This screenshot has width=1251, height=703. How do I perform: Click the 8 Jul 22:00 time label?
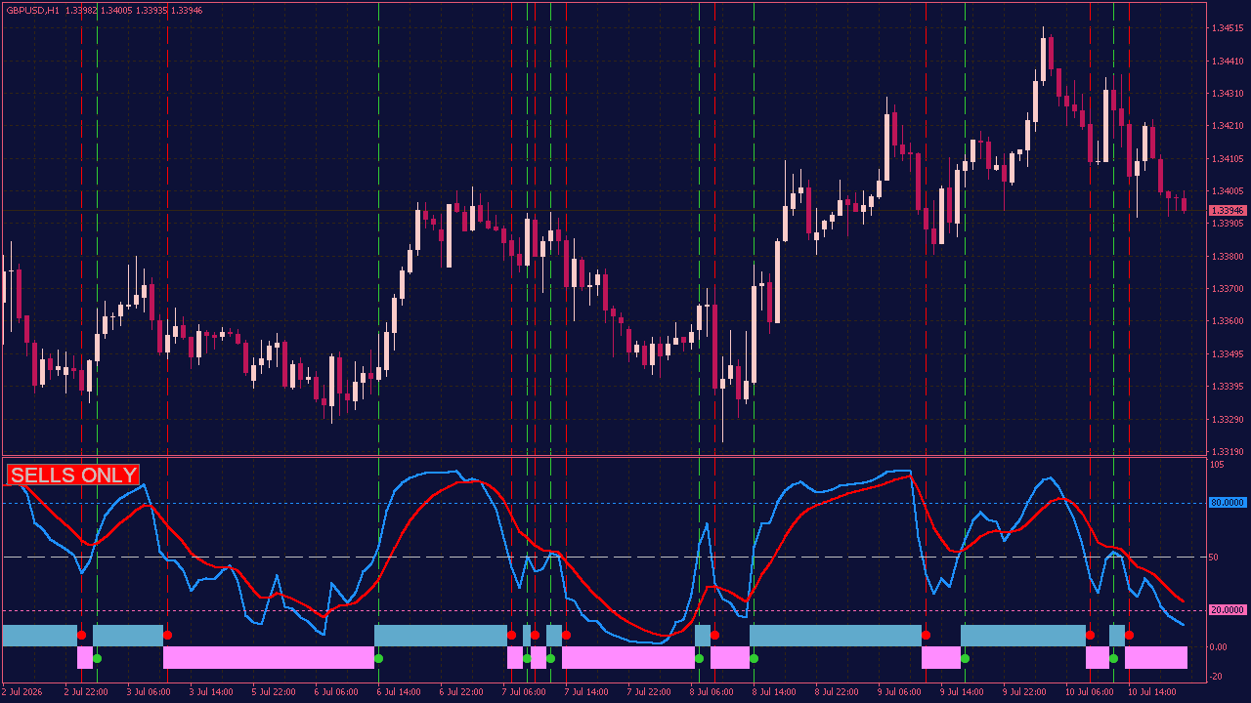837,691
